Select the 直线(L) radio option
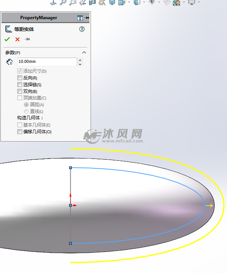 tap(26, 111)
